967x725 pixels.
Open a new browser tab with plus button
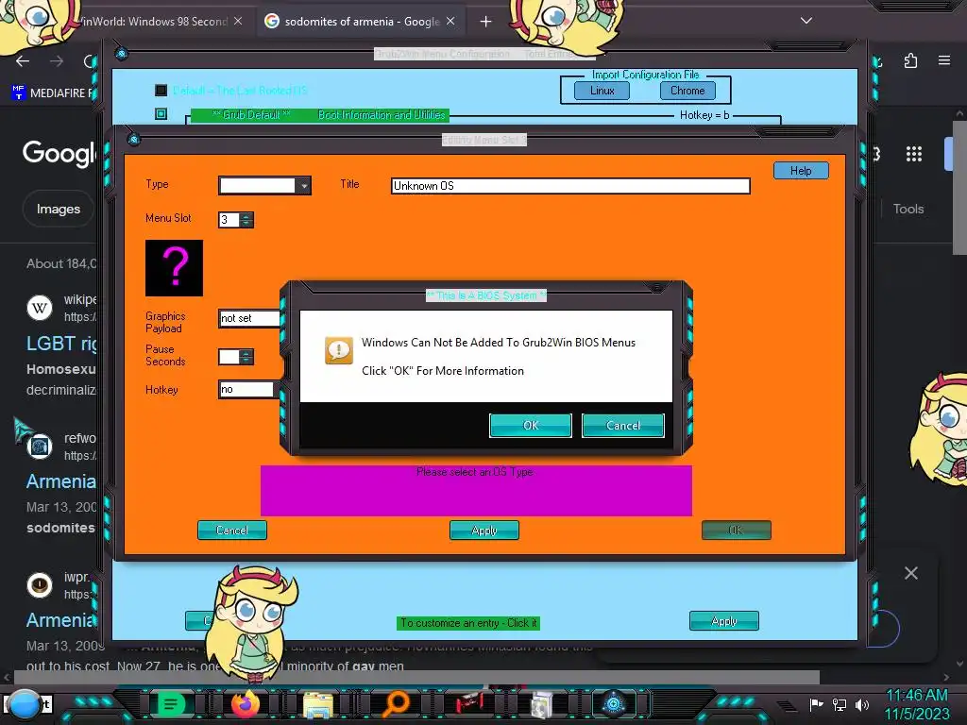point(486,22)
